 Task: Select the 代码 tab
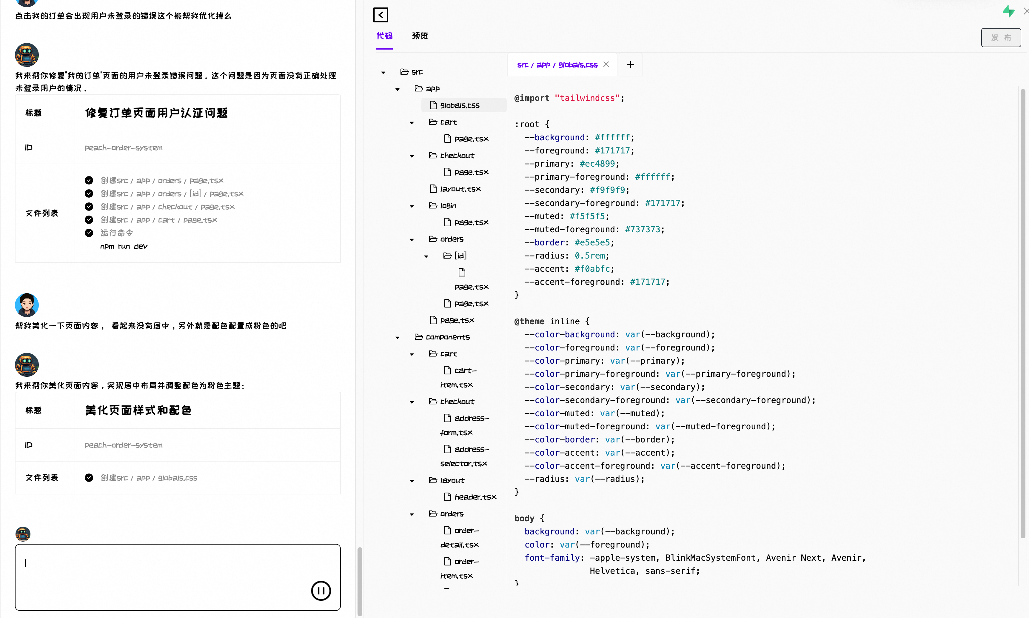click(x=384, y=36)
